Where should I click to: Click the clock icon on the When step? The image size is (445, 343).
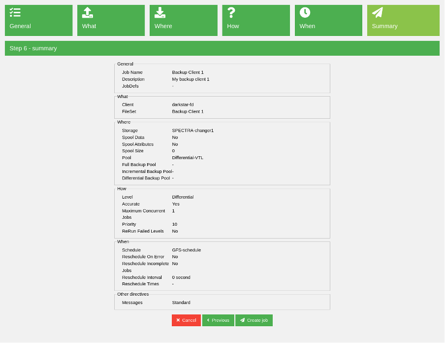coord(305,13)
